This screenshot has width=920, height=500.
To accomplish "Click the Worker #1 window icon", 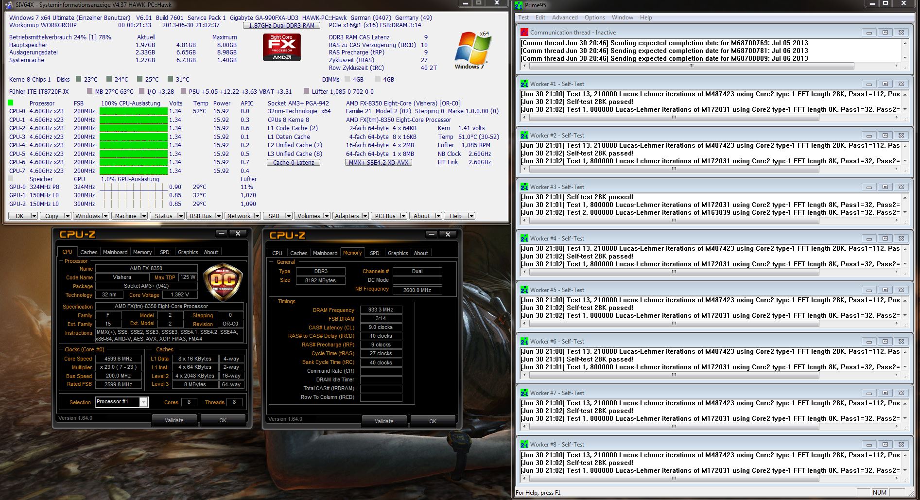I will (x=524, y=84).
